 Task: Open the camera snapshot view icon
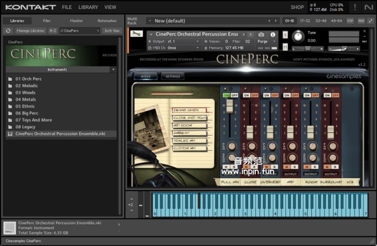(x=261, y=35)
